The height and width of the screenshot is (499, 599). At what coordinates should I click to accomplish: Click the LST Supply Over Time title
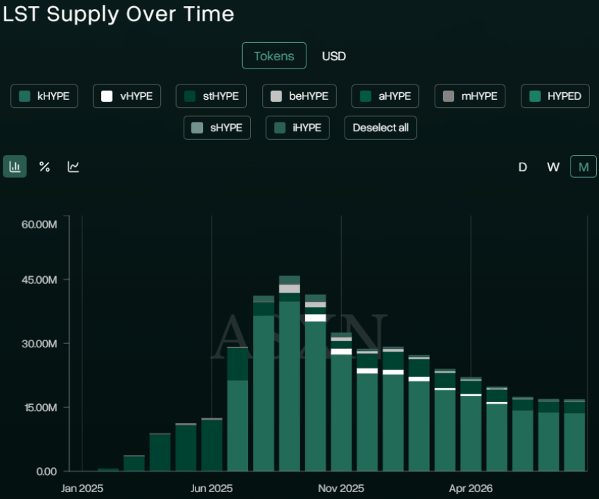tap(118, 15)
